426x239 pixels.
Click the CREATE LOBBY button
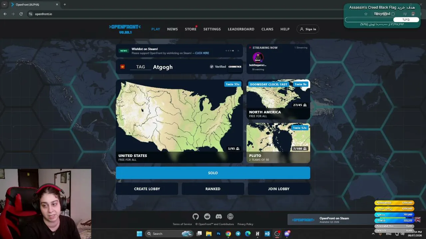tap(147, 189)
